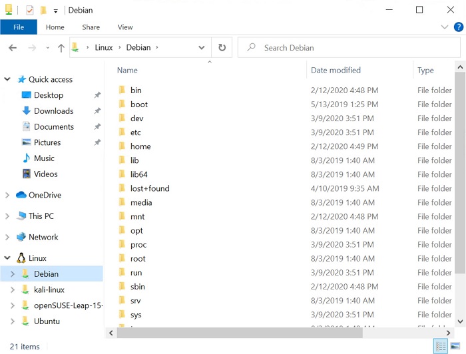Select the media folder
466x354 pixels.
[141, 202]
